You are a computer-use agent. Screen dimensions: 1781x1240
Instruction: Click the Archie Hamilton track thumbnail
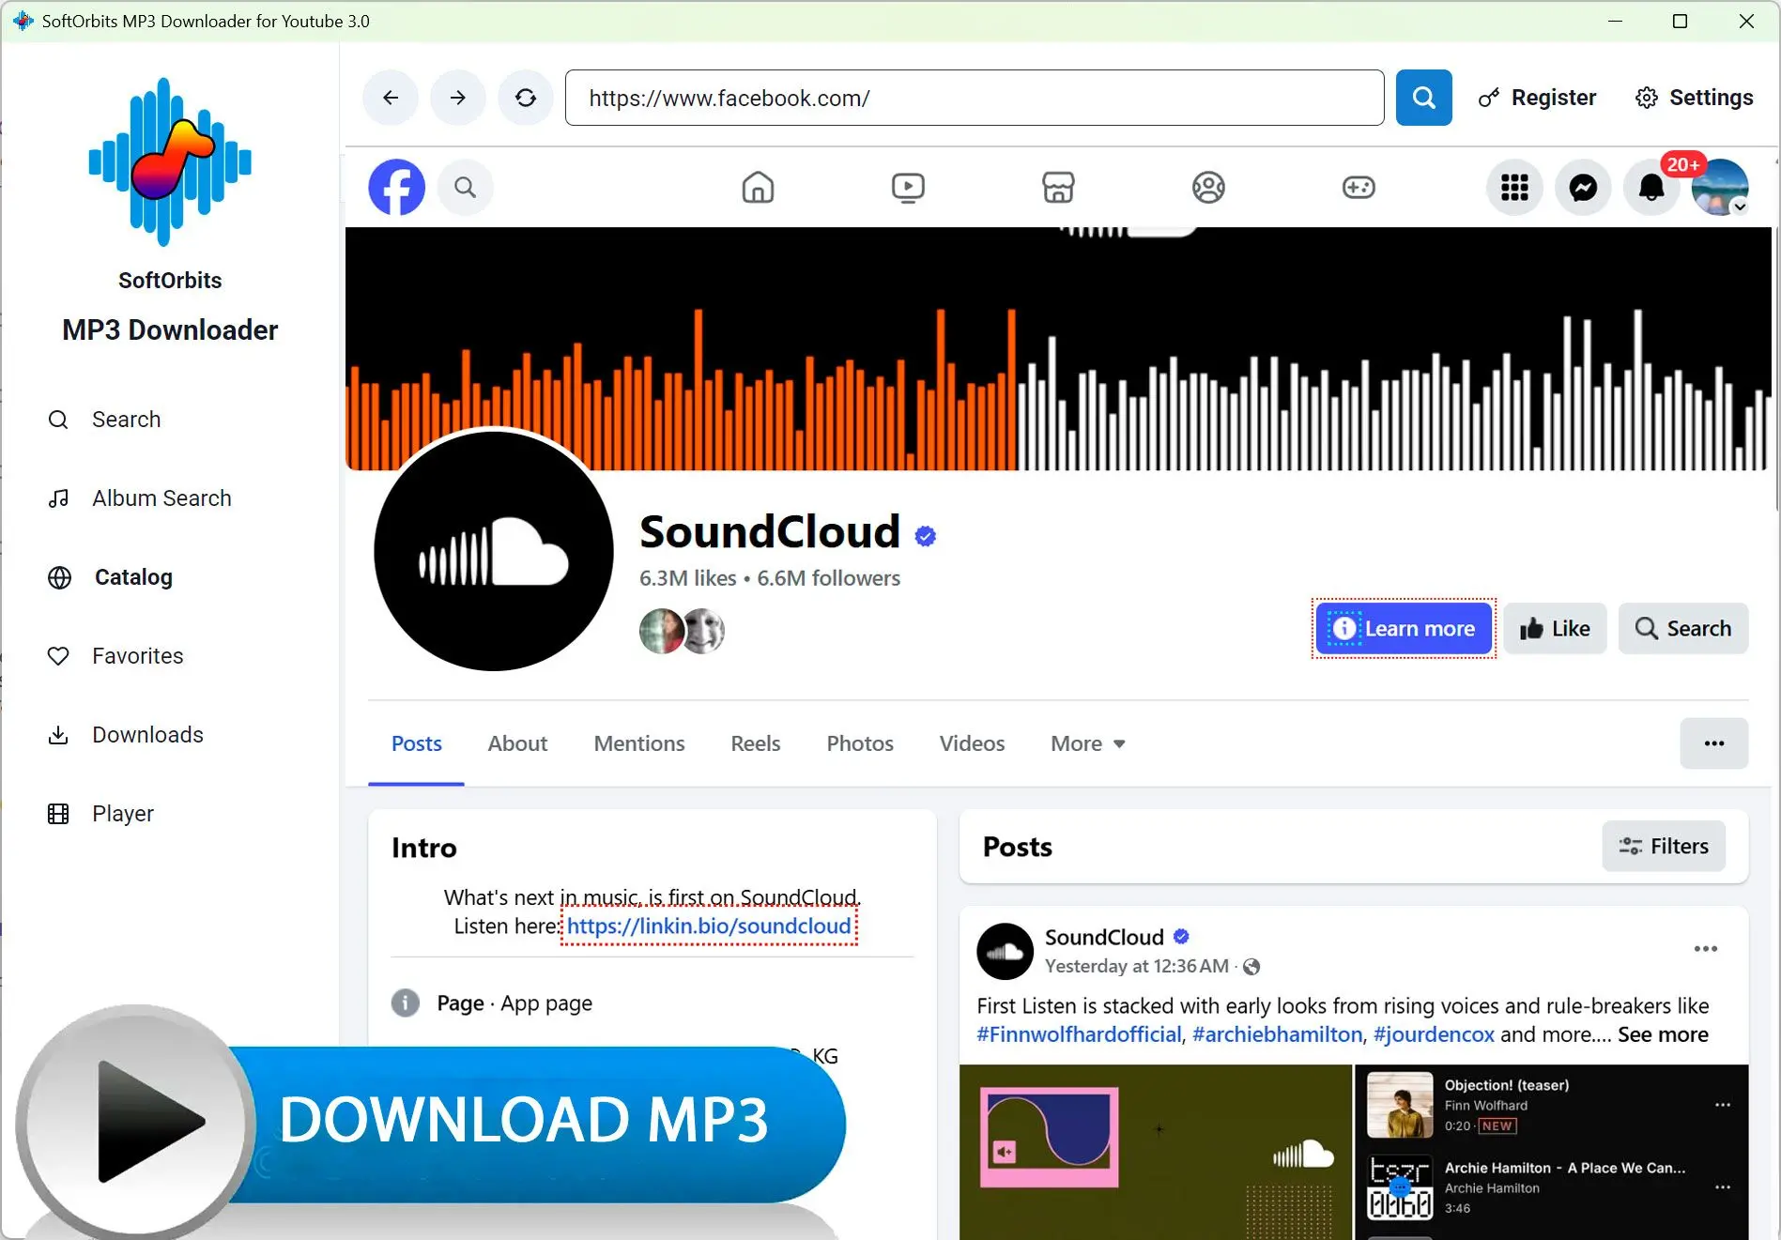[x=1400, y=1187]
